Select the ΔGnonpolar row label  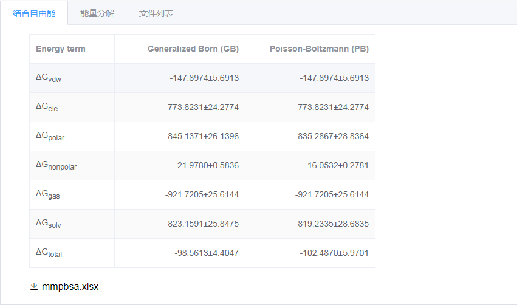(x=56, y=166)
